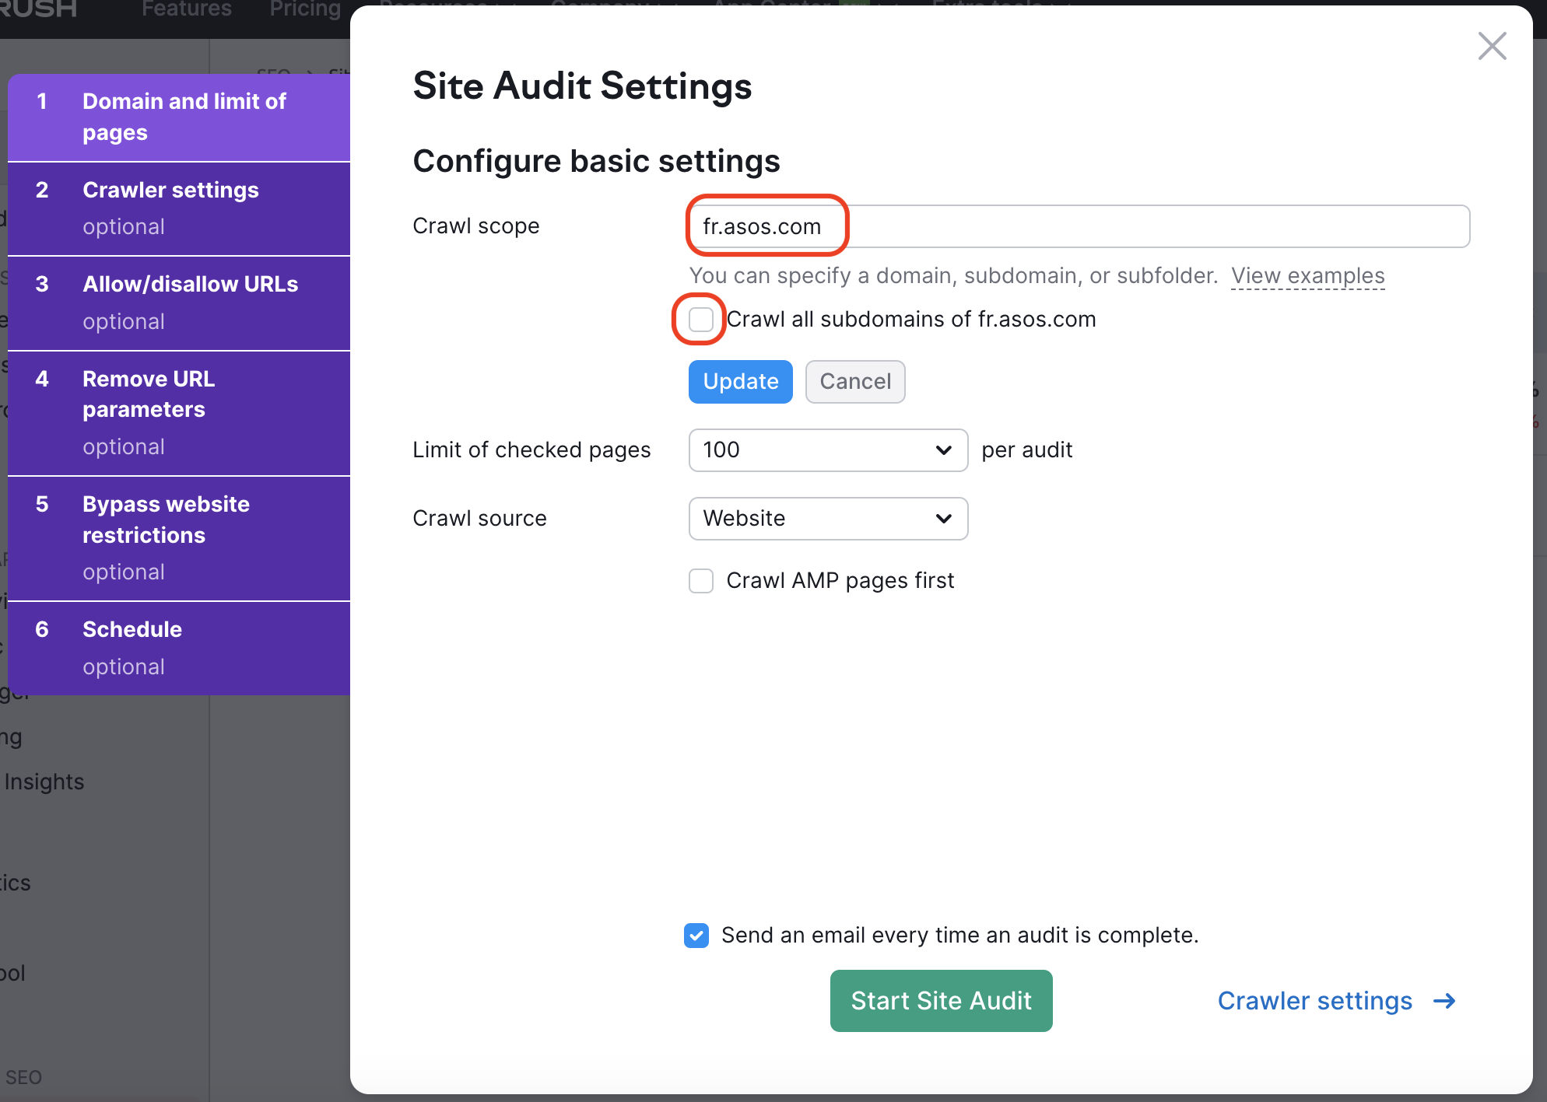Enable Crawl all subdomains of fr.asos.com
This screenshot has width=1547, height=1102.
tap(701, 320)
